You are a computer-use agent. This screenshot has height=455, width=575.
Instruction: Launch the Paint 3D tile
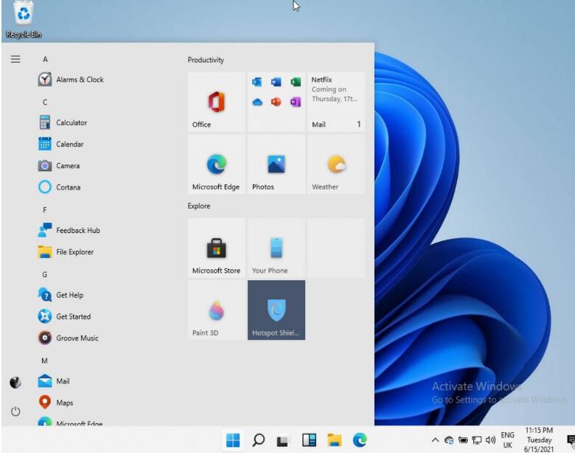click(x=216, y=310)
